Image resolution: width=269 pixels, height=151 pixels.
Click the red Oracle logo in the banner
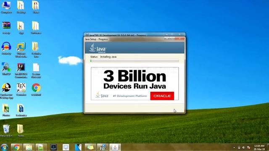pos(162,96)
